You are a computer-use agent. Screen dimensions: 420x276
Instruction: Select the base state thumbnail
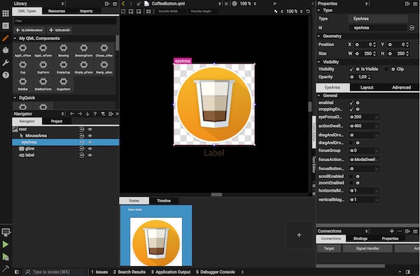[156, 235]
